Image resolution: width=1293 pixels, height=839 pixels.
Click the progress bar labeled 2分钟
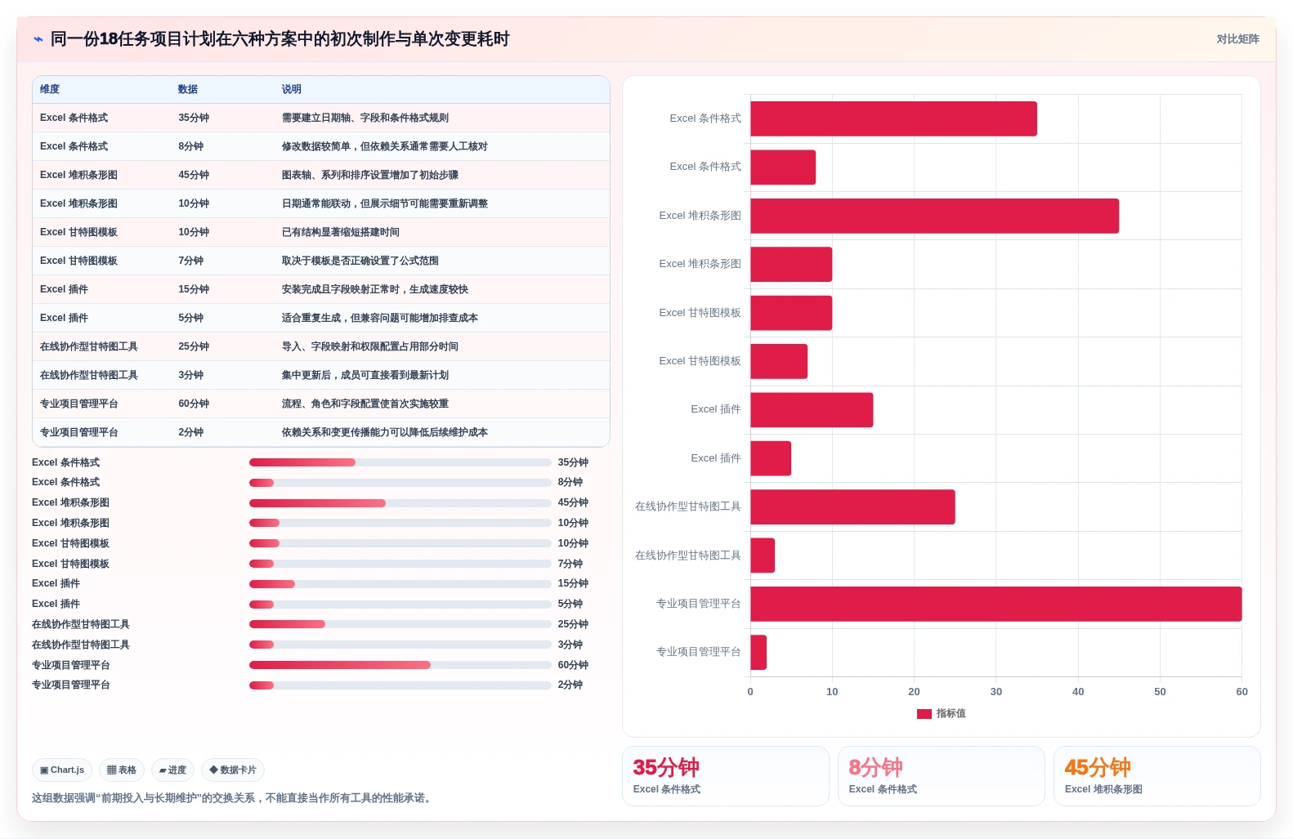point(400,685)
